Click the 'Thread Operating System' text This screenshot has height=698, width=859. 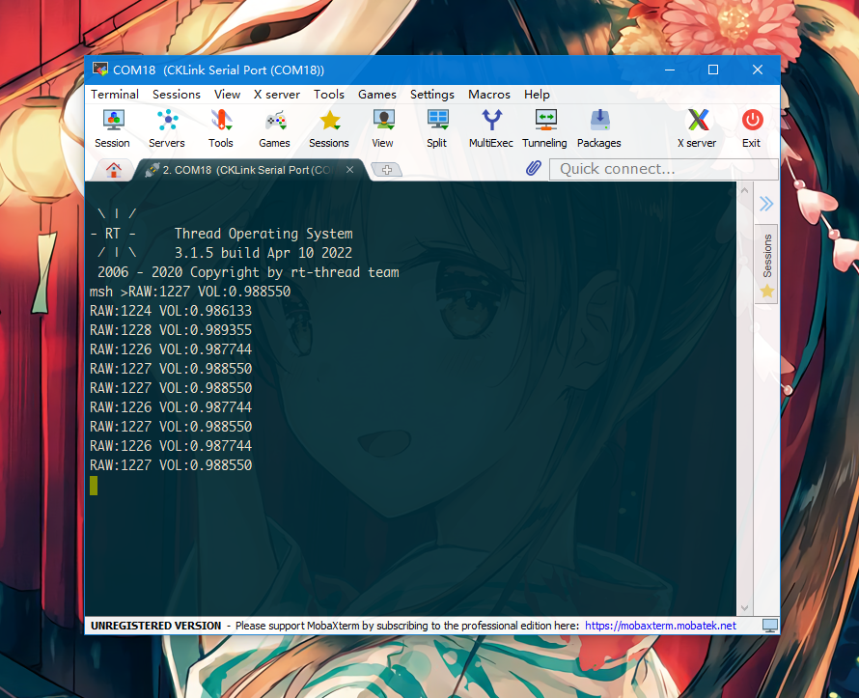[x=263, y=234]
